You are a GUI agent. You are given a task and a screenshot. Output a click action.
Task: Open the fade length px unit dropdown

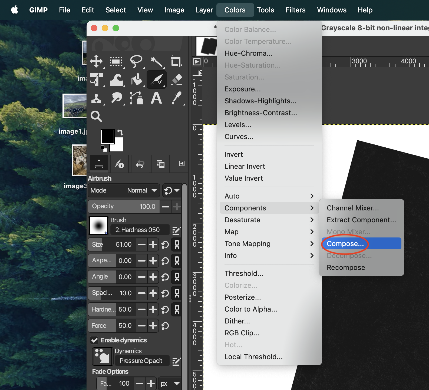tap(170, 384)
